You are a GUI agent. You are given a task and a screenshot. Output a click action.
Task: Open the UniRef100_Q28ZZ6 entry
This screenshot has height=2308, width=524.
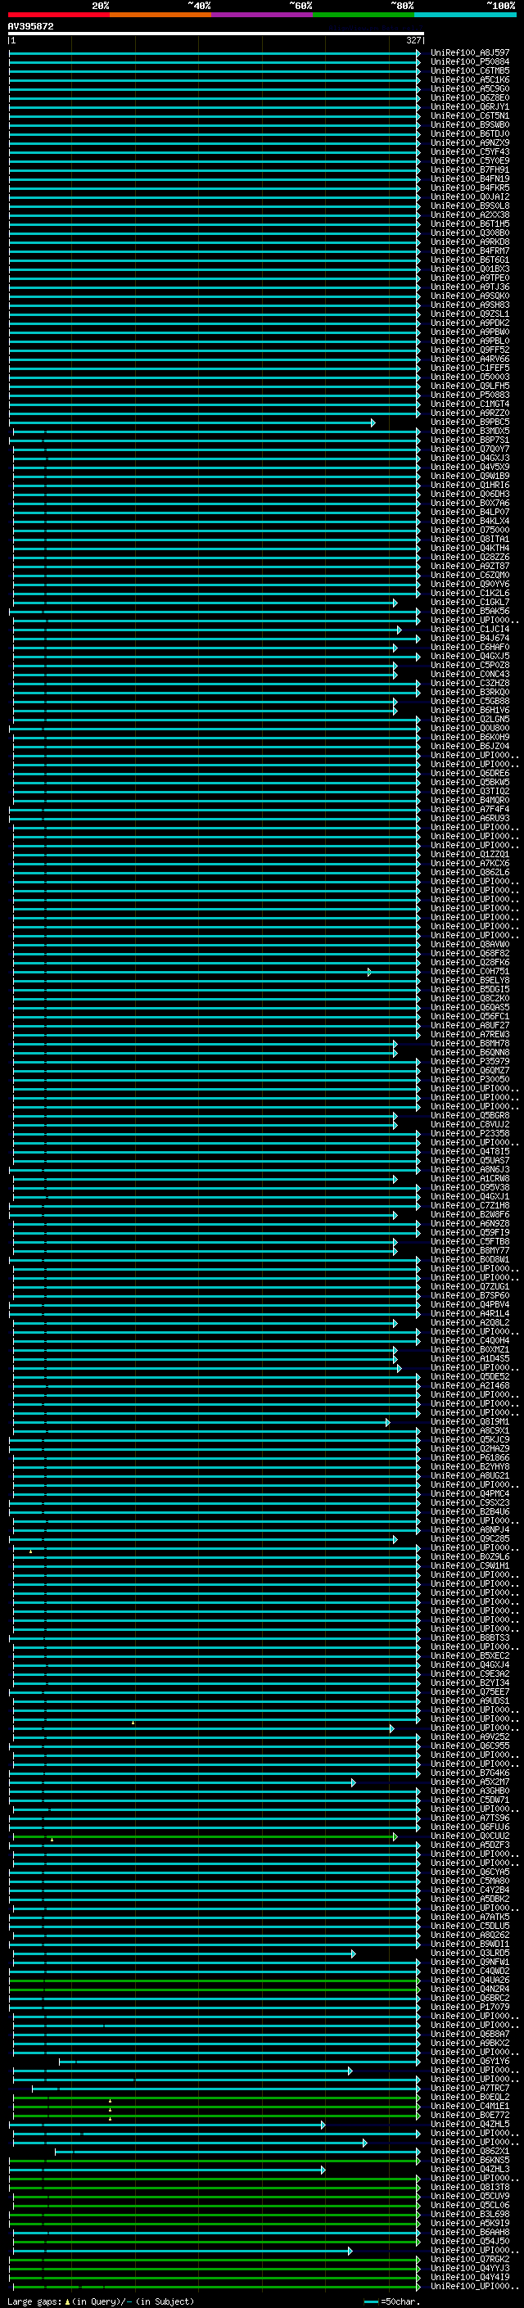[470, 558]
